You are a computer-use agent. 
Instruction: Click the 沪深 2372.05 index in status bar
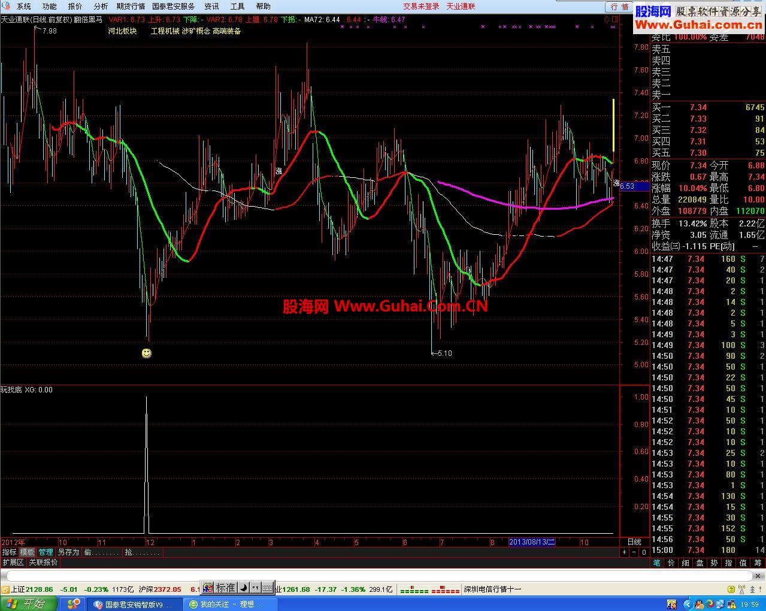click(x=159, y=589)
